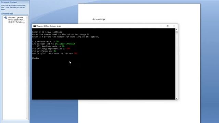The height and width of the screenshot is (123, 219).
Task: Close the Wrapper Offline Settings Script window
Action: click(x=174, y=26)
